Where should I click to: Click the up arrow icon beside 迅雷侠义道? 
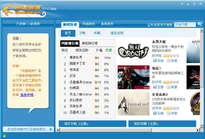tap(96, 113)
